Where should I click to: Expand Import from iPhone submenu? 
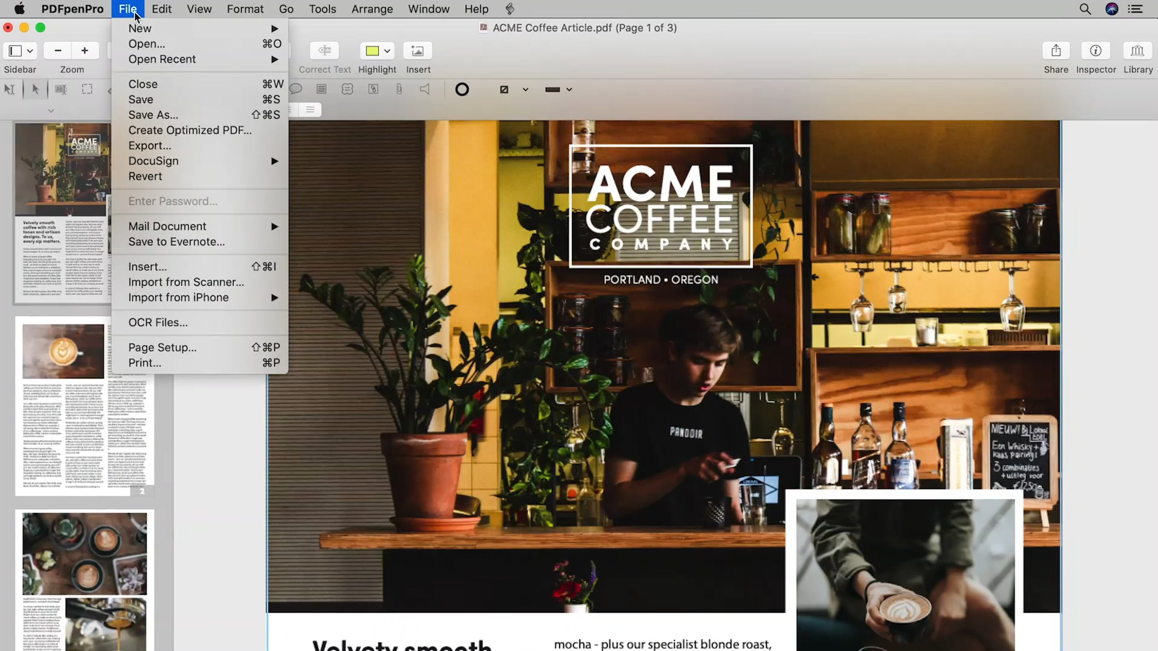tap(200, 298)
